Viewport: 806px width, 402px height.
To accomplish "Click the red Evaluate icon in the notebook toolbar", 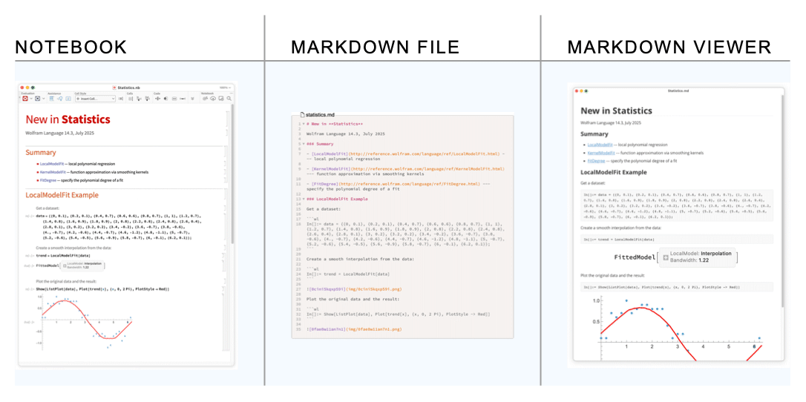I will [x=25, y=99].
